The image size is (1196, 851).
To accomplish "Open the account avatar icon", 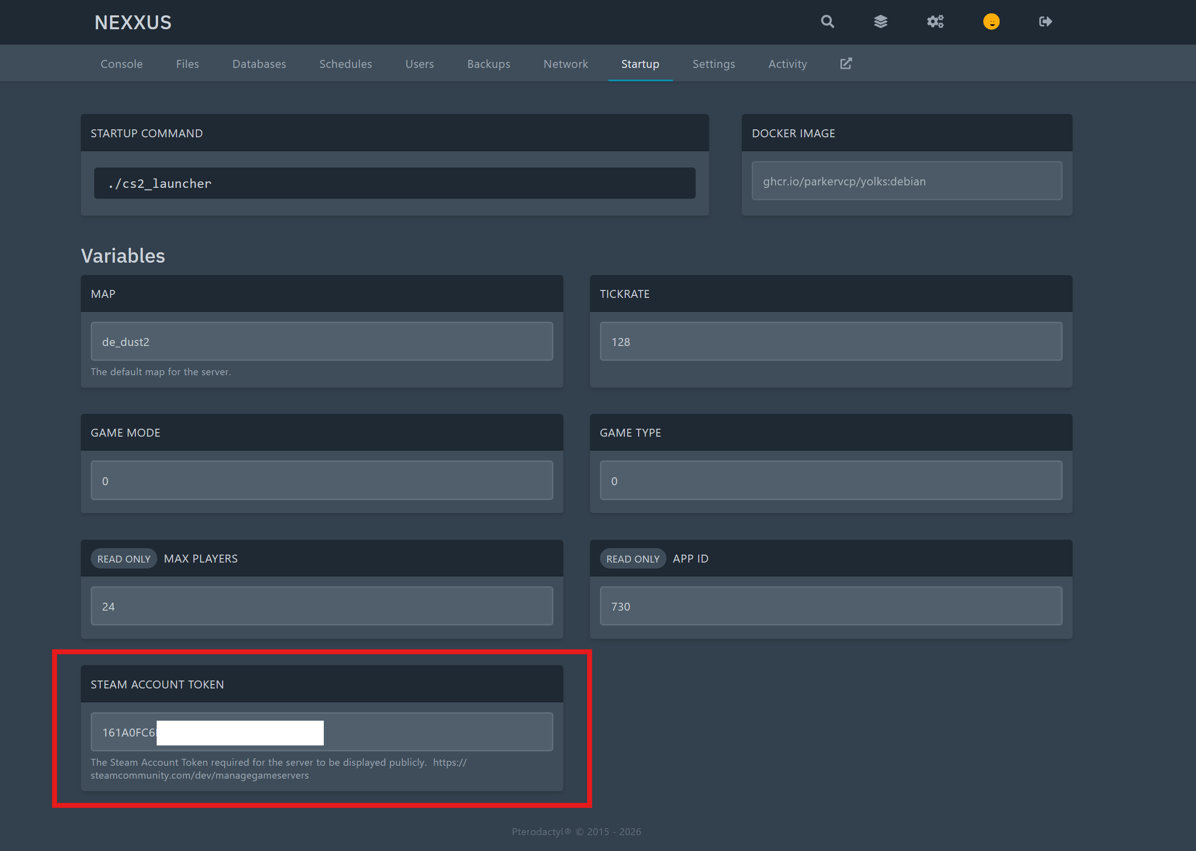I will pyautogui.click(x=991, y=21).
